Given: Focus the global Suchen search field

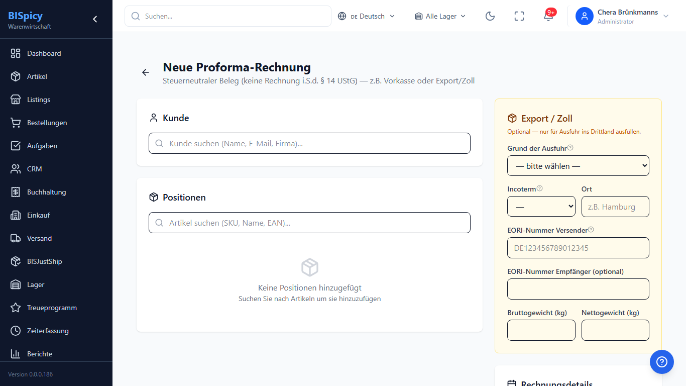Looking at the screenshot, I should pyautogui.click(x=228, y=16).
